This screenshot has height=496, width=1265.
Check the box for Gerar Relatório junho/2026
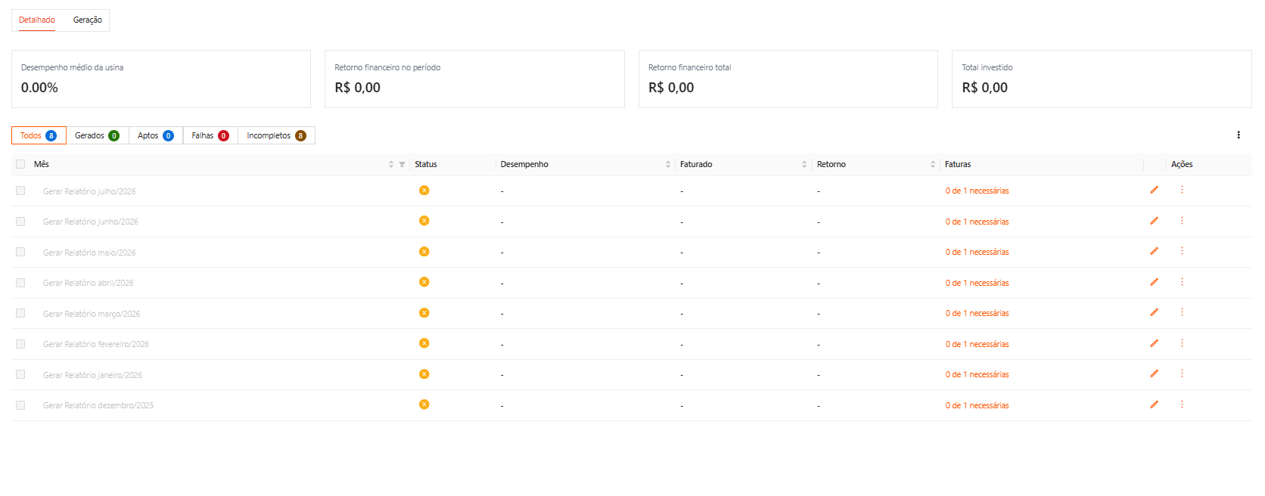[x=20, y=222]
